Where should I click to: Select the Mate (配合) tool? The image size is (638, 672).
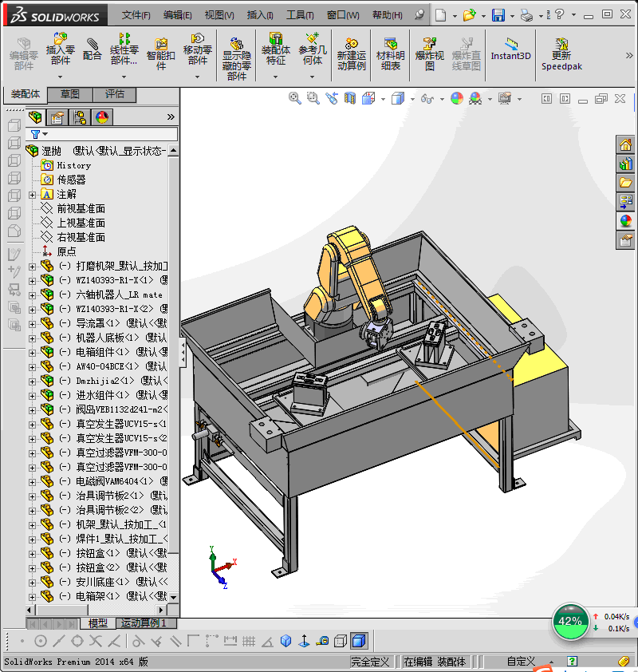click(92, 49)
